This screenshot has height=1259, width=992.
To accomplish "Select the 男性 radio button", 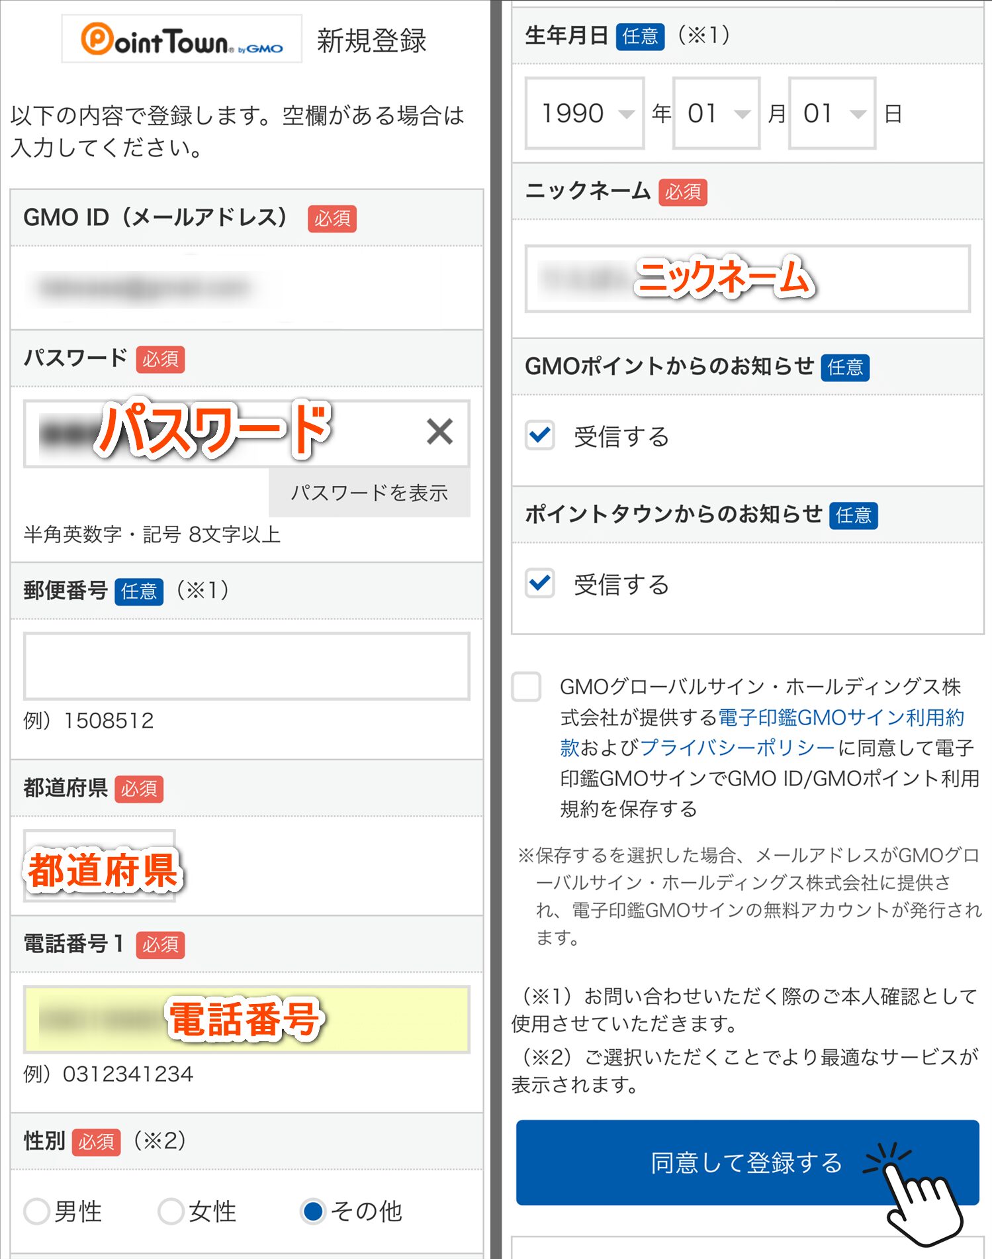I will (37, 1211).
